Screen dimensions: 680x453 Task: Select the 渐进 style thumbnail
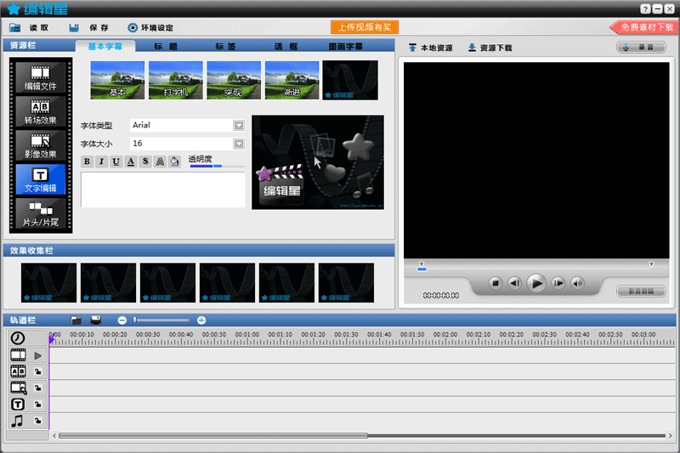click(292, 80)
